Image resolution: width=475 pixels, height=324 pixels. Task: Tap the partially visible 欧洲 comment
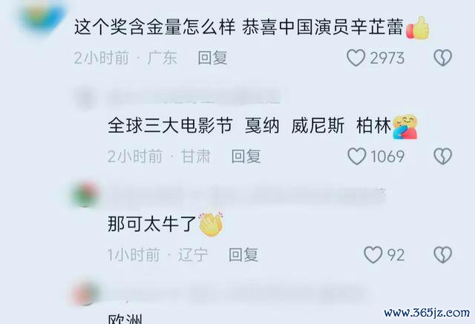pyautogui.click(x=125, y=319)
